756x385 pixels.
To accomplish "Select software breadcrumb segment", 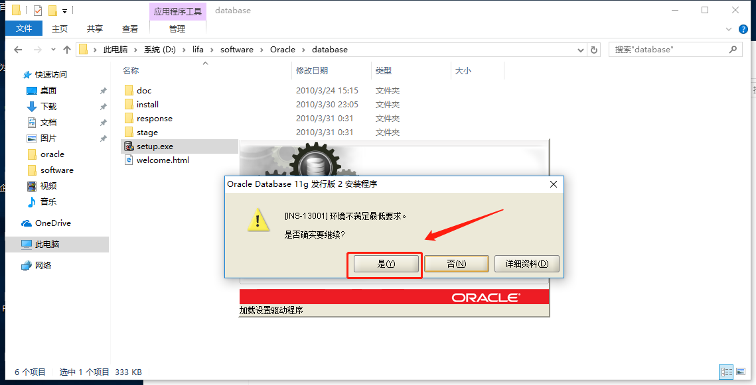I will 237,50.
